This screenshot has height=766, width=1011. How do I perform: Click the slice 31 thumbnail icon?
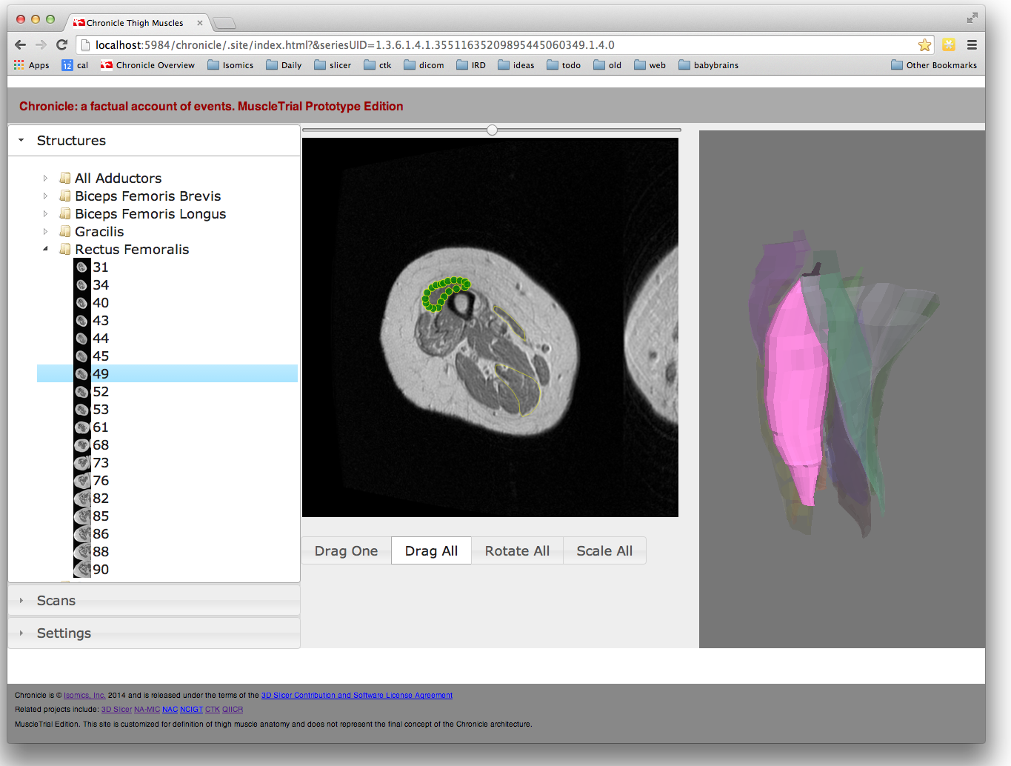pyautogui.click(x=82, y=267)
